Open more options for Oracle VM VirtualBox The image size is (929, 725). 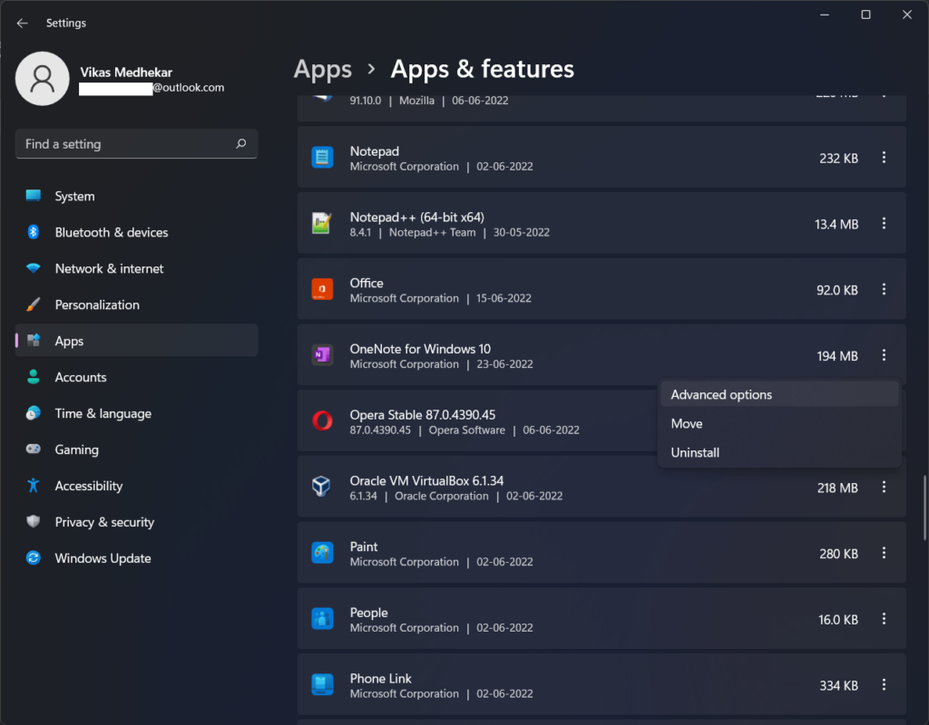tap(884, 487)
